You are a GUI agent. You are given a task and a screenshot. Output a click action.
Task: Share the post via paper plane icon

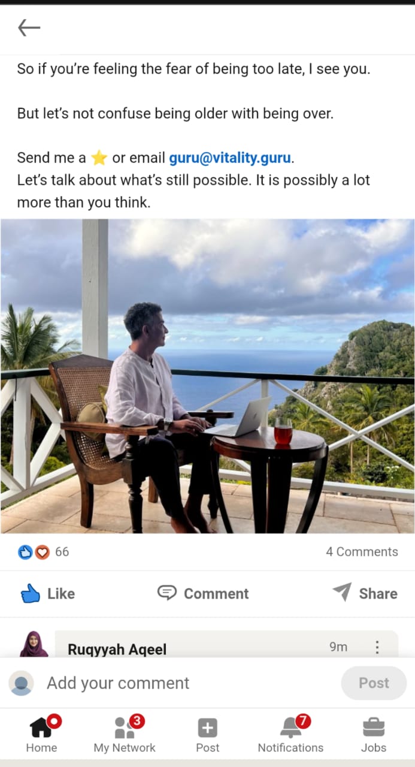(x=365, y=593)
